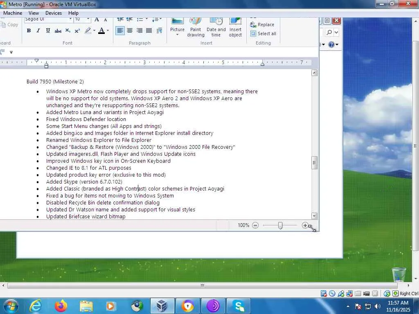Click the VirtualBox hard disk activity icon
The image size is (419, 314).
click(x=324, y=294)
